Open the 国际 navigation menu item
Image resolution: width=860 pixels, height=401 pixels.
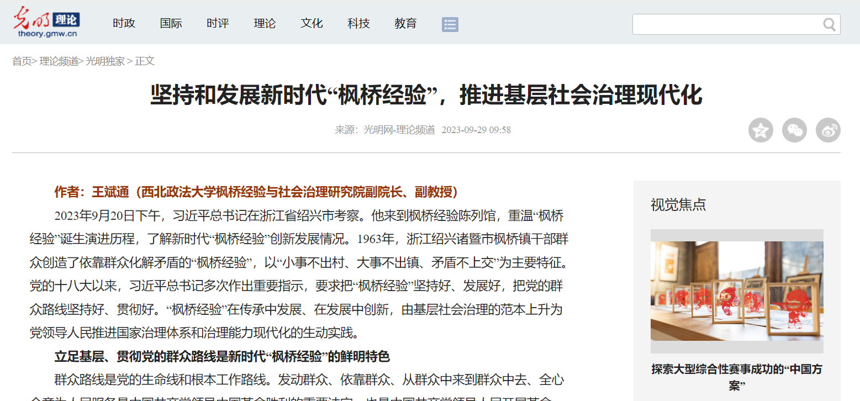[x=171, y=24]
